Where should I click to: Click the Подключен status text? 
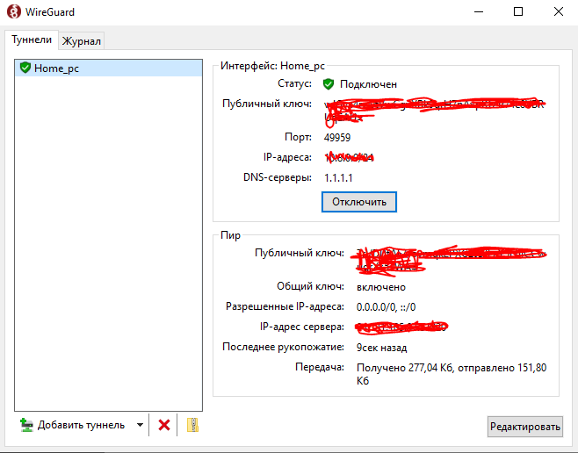[x=368, y=84]
